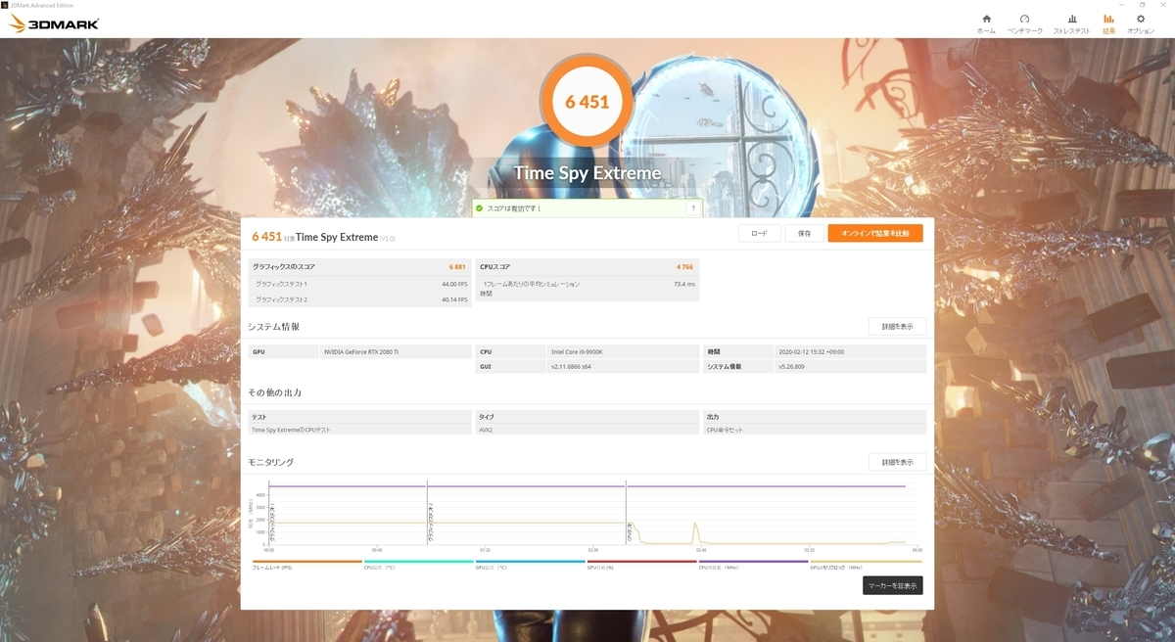Toggle フレームレート (FPS) graph legend

click(306, 565)
